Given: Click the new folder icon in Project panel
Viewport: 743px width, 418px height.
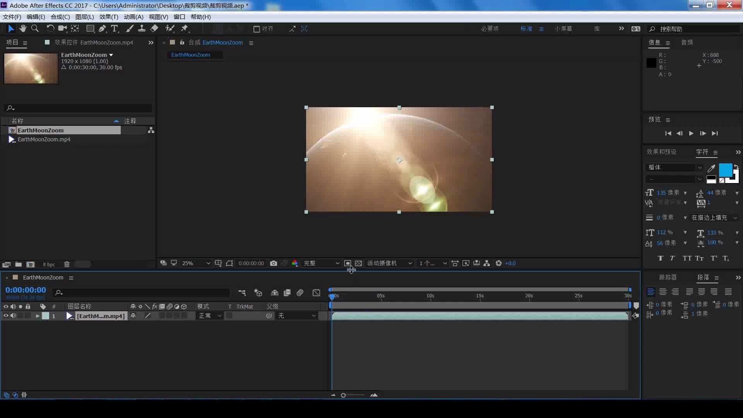Looking at the screenshot, I should (x=18, y=264).
